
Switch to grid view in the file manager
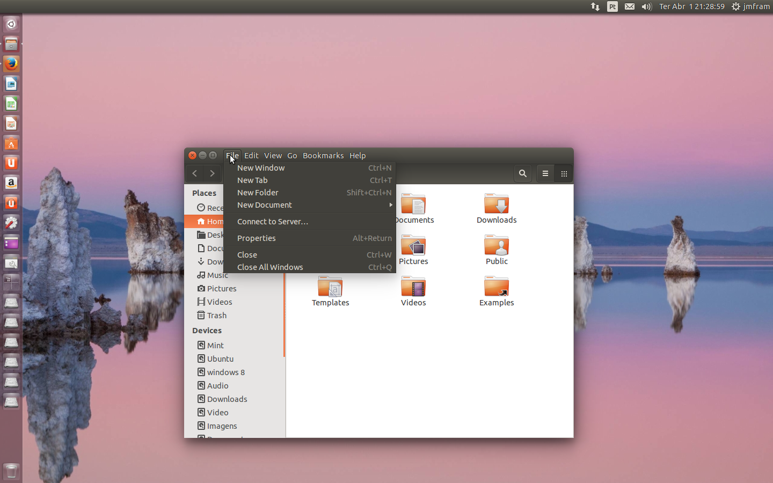tap(564, 173)
